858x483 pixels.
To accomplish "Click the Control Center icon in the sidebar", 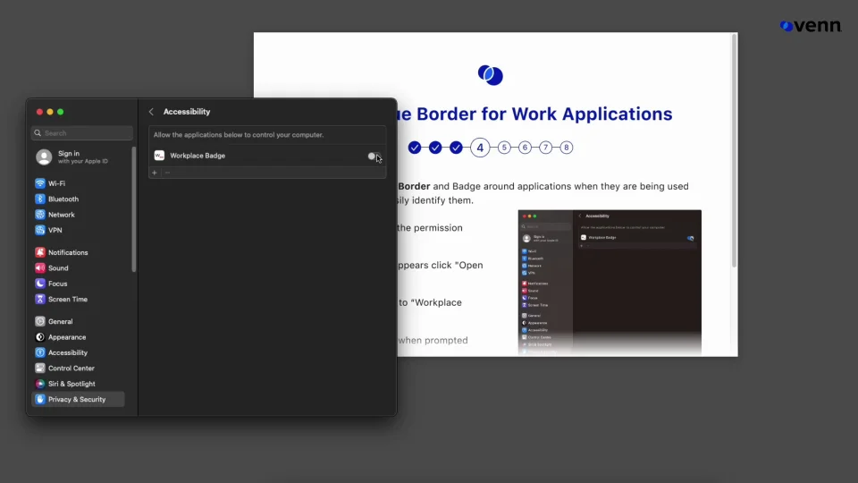I will (40, 368).
